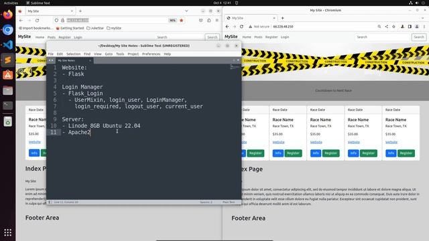Screen dimensions: 429x241
Task: Click the Plain Text syntax selector in status bar
Action: pyautogui.click(x=229, y=202)
